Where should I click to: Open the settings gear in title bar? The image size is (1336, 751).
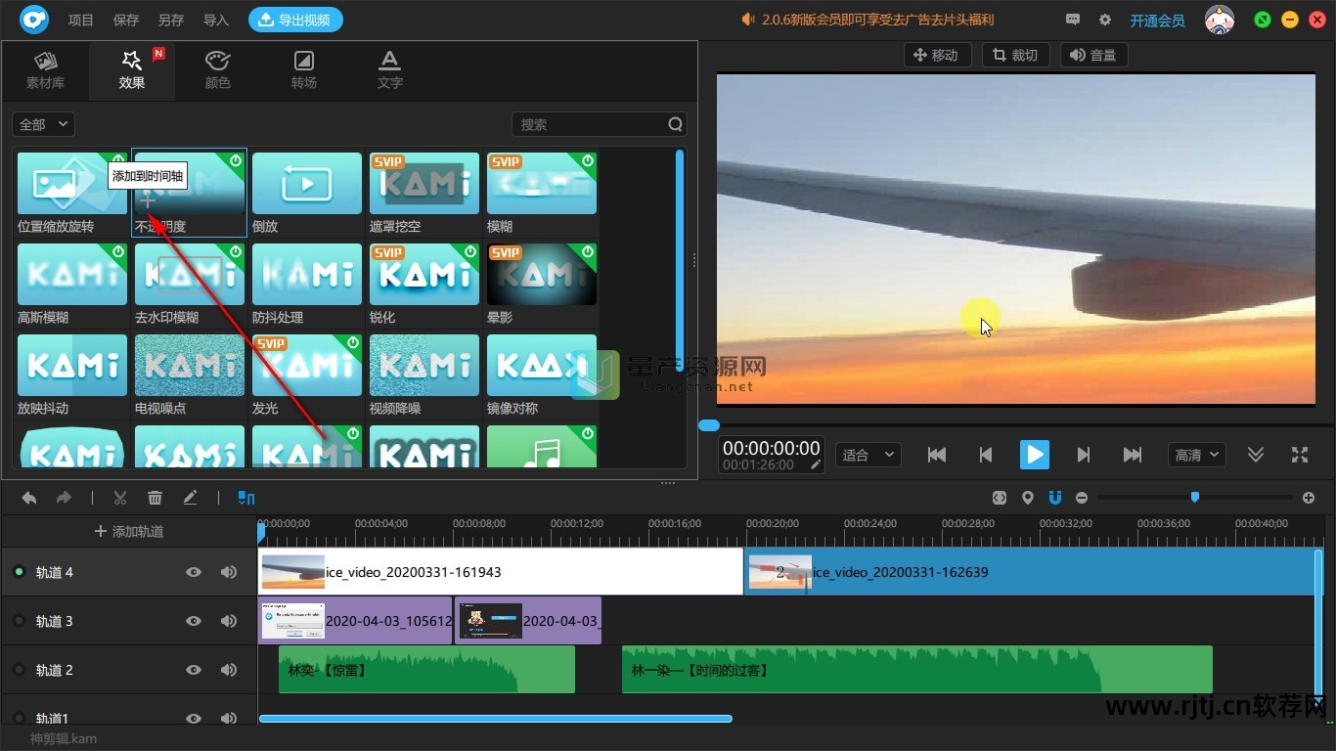[x=1105, y=20]
